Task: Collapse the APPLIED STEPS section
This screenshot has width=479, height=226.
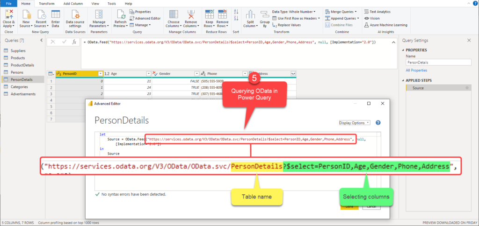Action: click(403, 80)
